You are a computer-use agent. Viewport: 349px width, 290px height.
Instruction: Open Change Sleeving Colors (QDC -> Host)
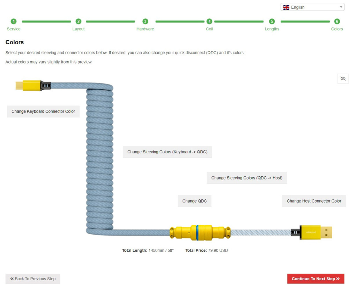click(x=247, y=178)
